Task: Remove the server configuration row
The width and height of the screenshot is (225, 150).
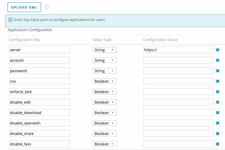Action: [218, 50]
